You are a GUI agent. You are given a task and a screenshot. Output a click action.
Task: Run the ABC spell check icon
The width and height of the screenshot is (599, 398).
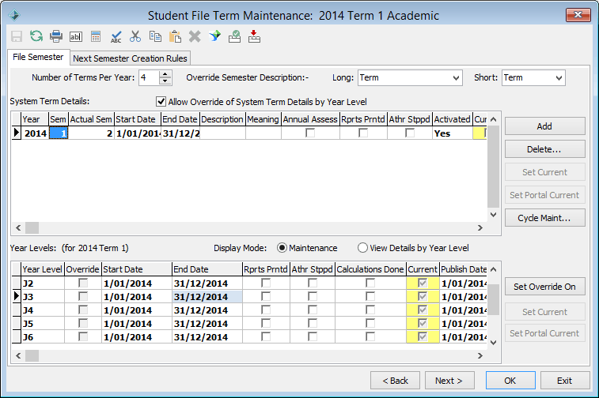point(116,36)
